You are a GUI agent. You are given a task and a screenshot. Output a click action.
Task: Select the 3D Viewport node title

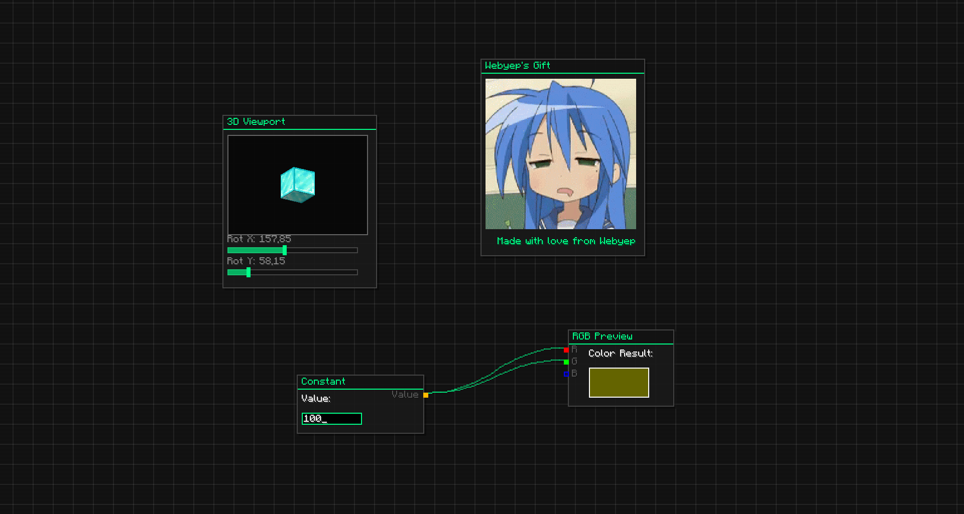(x=256, y=122)
